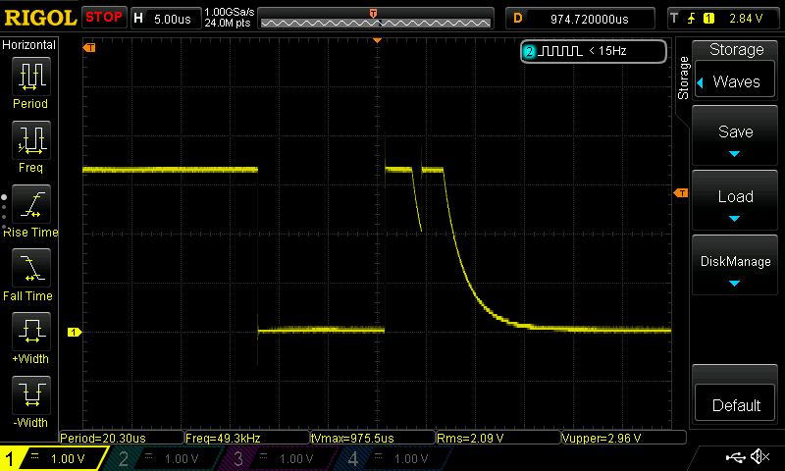Select the Freq measurement icon
The width and height of the screenshot is (785, 471).
pos(31,140)
